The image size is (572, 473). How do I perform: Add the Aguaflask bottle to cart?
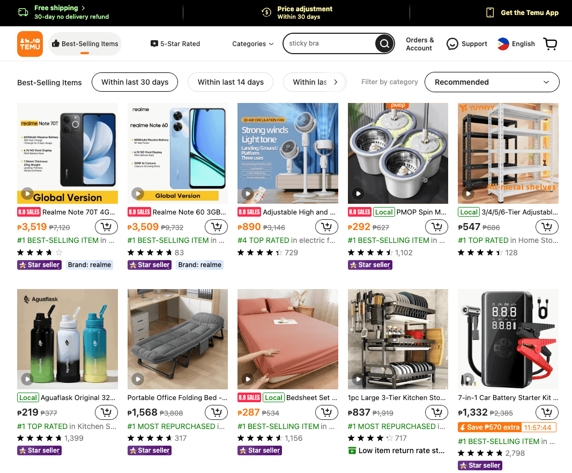point(106,412)
